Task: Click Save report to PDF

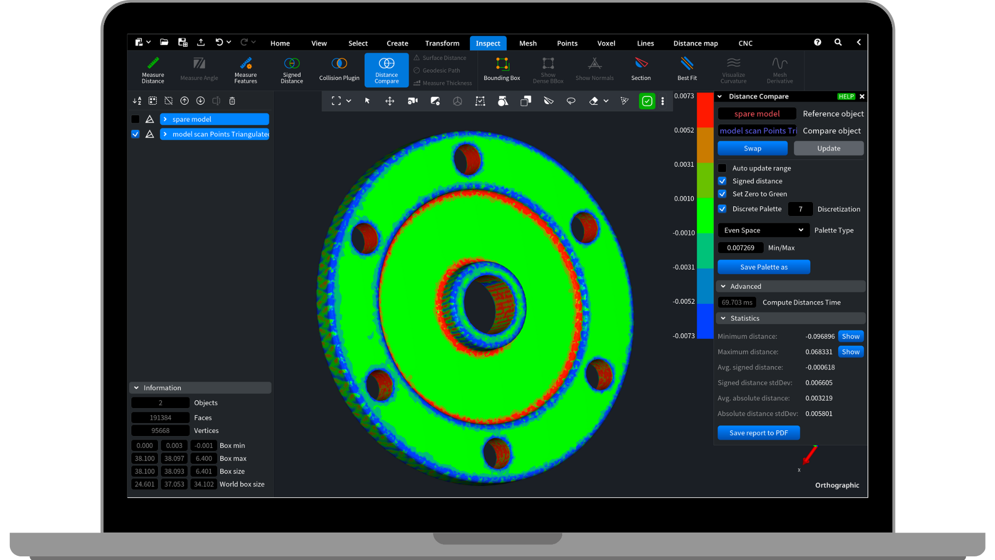Action: coord(758,433)
